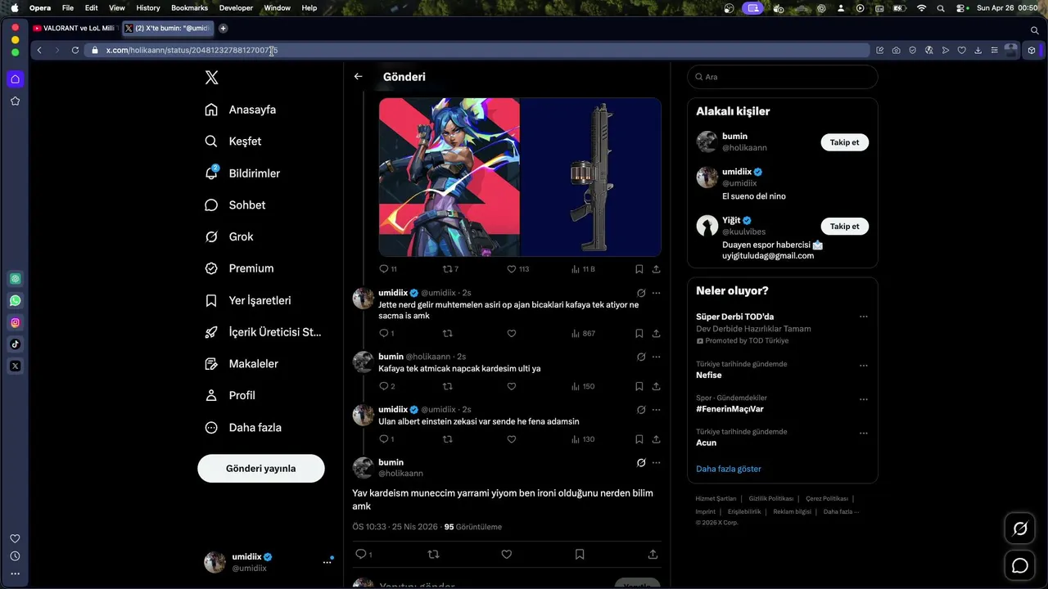Open Daha fazla göster trends link
Image resolution: width=1048 pixels, height=589 pixels.
729,469
